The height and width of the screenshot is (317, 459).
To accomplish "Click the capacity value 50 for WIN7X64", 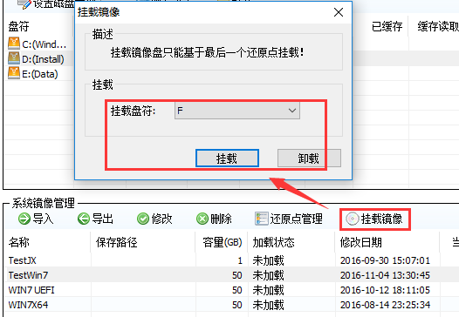I will 237,305.
